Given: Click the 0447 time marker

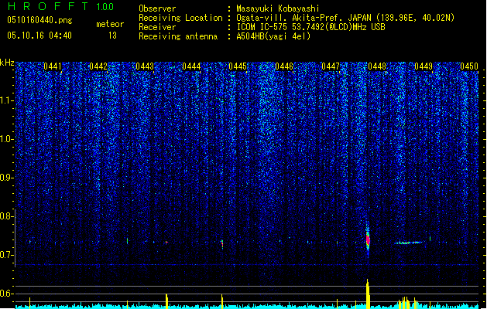Looking at the screenshot, I should point(331,66).
